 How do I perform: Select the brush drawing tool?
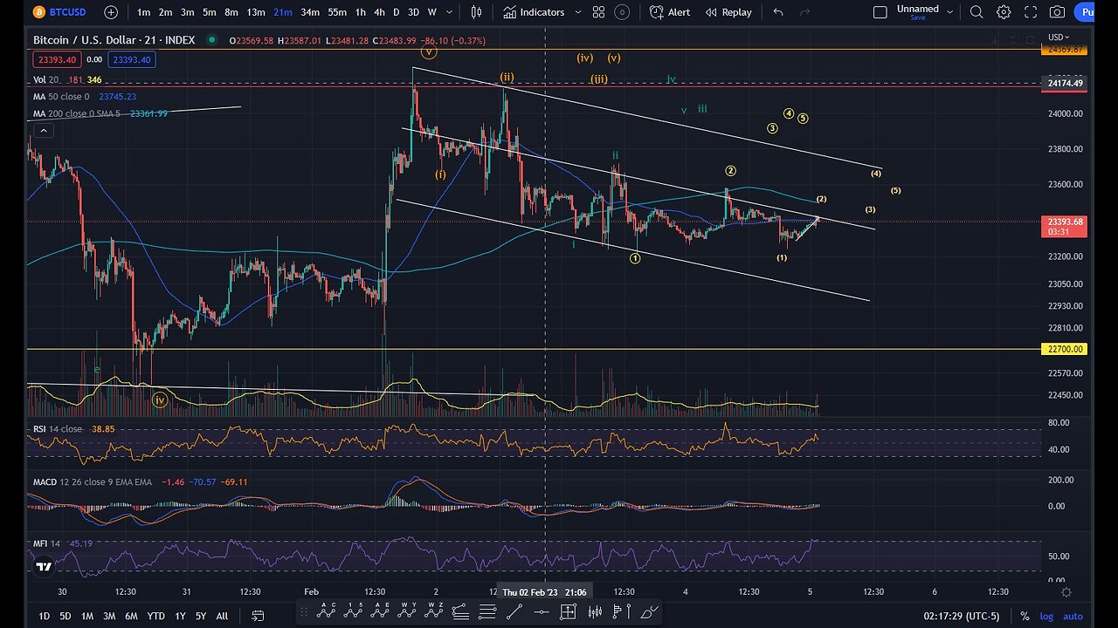(x=649, y=612)
